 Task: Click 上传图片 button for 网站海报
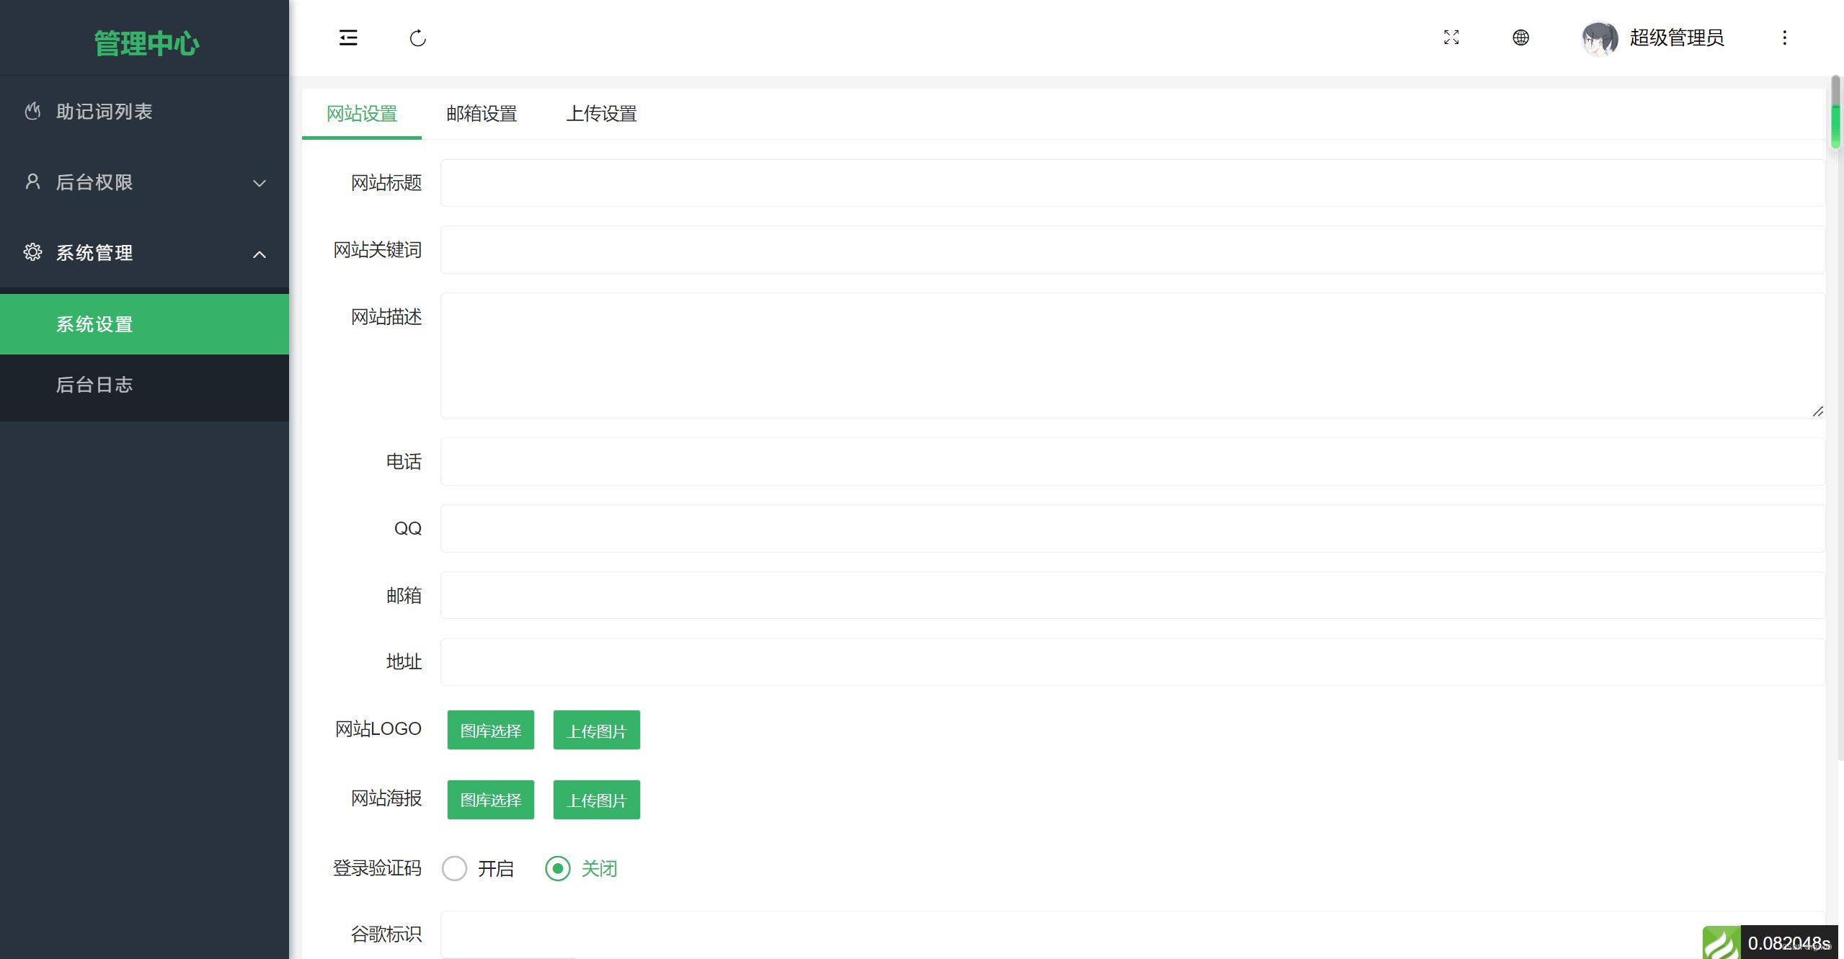pyautogui.click(x=598, y=799)
